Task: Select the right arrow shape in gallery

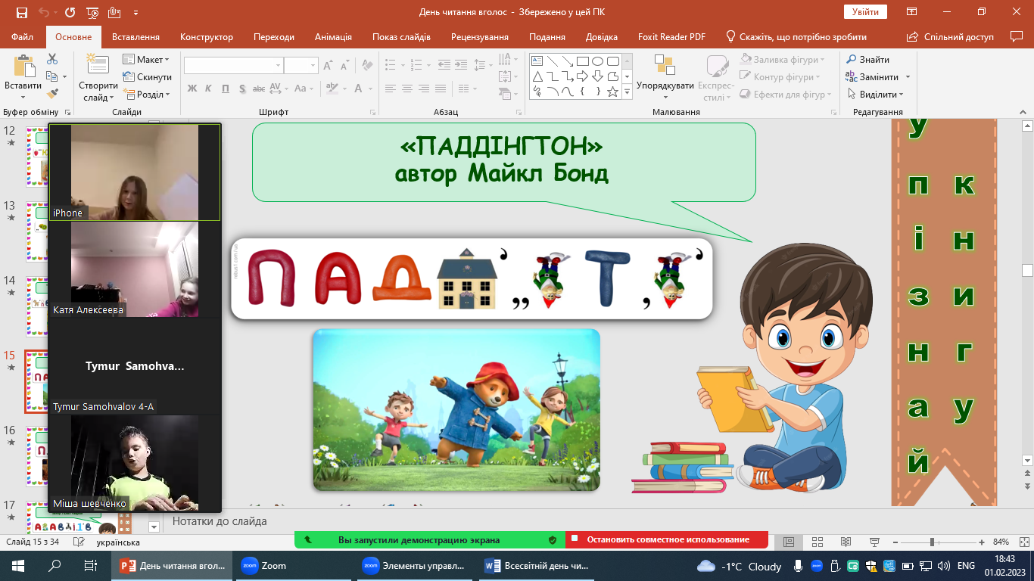Action: (x=582, y=76)
